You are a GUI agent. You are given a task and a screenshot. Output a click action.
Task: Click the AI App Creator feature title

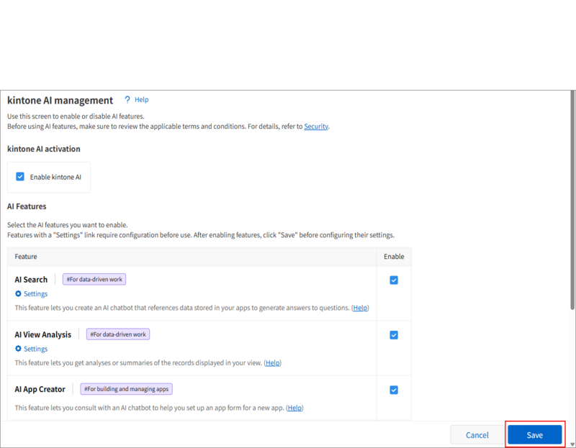pos(40,389)
